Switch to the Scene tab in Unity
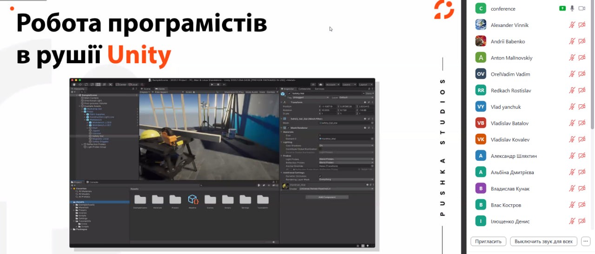This screenshot has width=595, height=254. click(x=145, y=89)
